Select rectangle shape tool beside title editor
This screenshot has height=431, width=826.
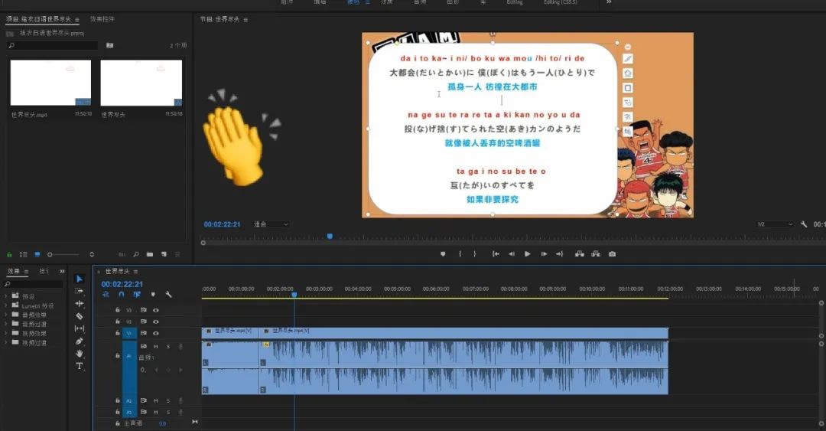tap(627, 87)
